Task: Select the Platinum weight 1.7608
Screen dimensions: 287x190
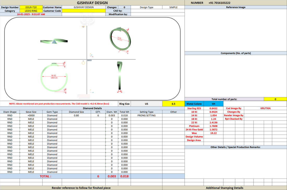Action: point(213,126)
